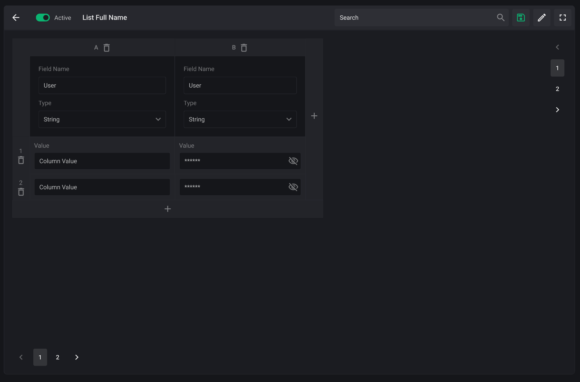Go to next page in bottom pagination
The height and width of the screenshot is (382, 580).
coord(77,357)
